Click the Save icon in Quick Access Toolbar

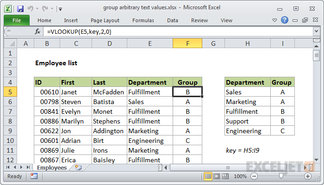tap(20, 8)
